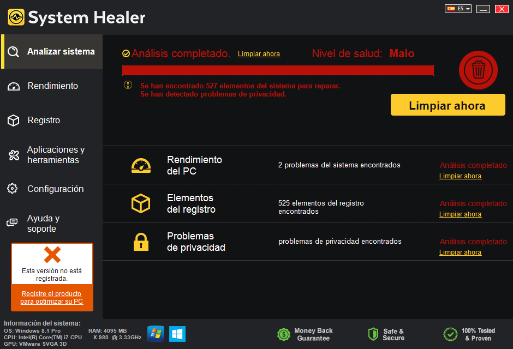Click the magnifier icon for Analizar sistema
This screenshot has width=513, height=349.
click(14, 52)
